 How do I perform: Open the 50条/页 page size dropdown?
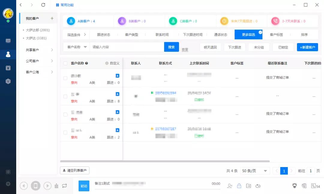pyautogui.click(x=255, y=171)
